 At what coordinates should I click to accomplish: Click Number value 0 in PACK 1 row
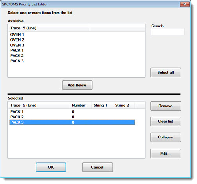click(x=73, y=112)
